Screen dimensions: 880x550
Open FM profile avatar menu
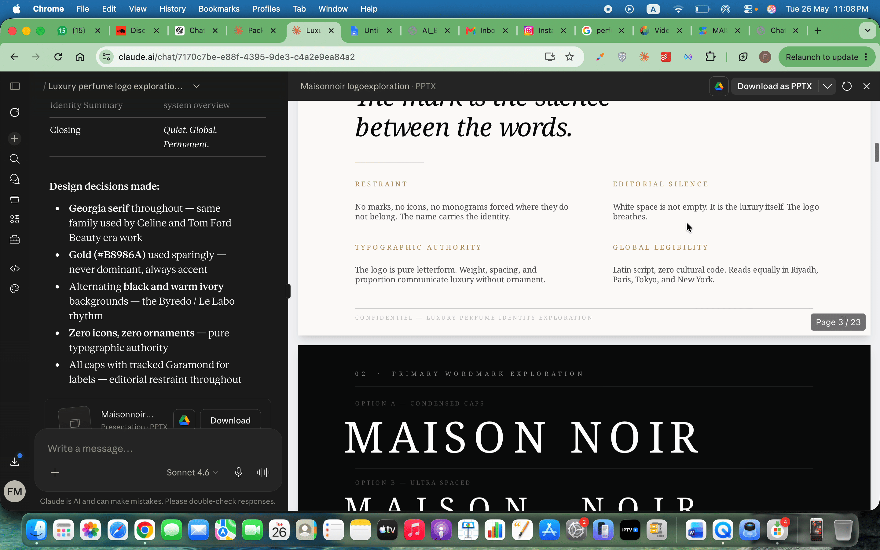coord(15,491)
